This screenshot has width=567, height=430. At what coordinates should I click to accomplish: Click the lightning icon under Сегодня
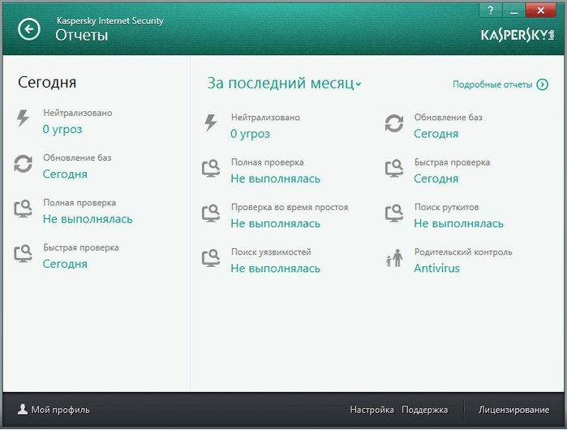click(24, 118)
